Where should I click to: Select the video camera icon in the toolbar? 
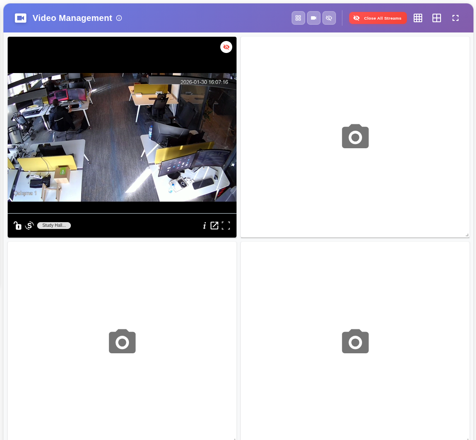[314, 18]
